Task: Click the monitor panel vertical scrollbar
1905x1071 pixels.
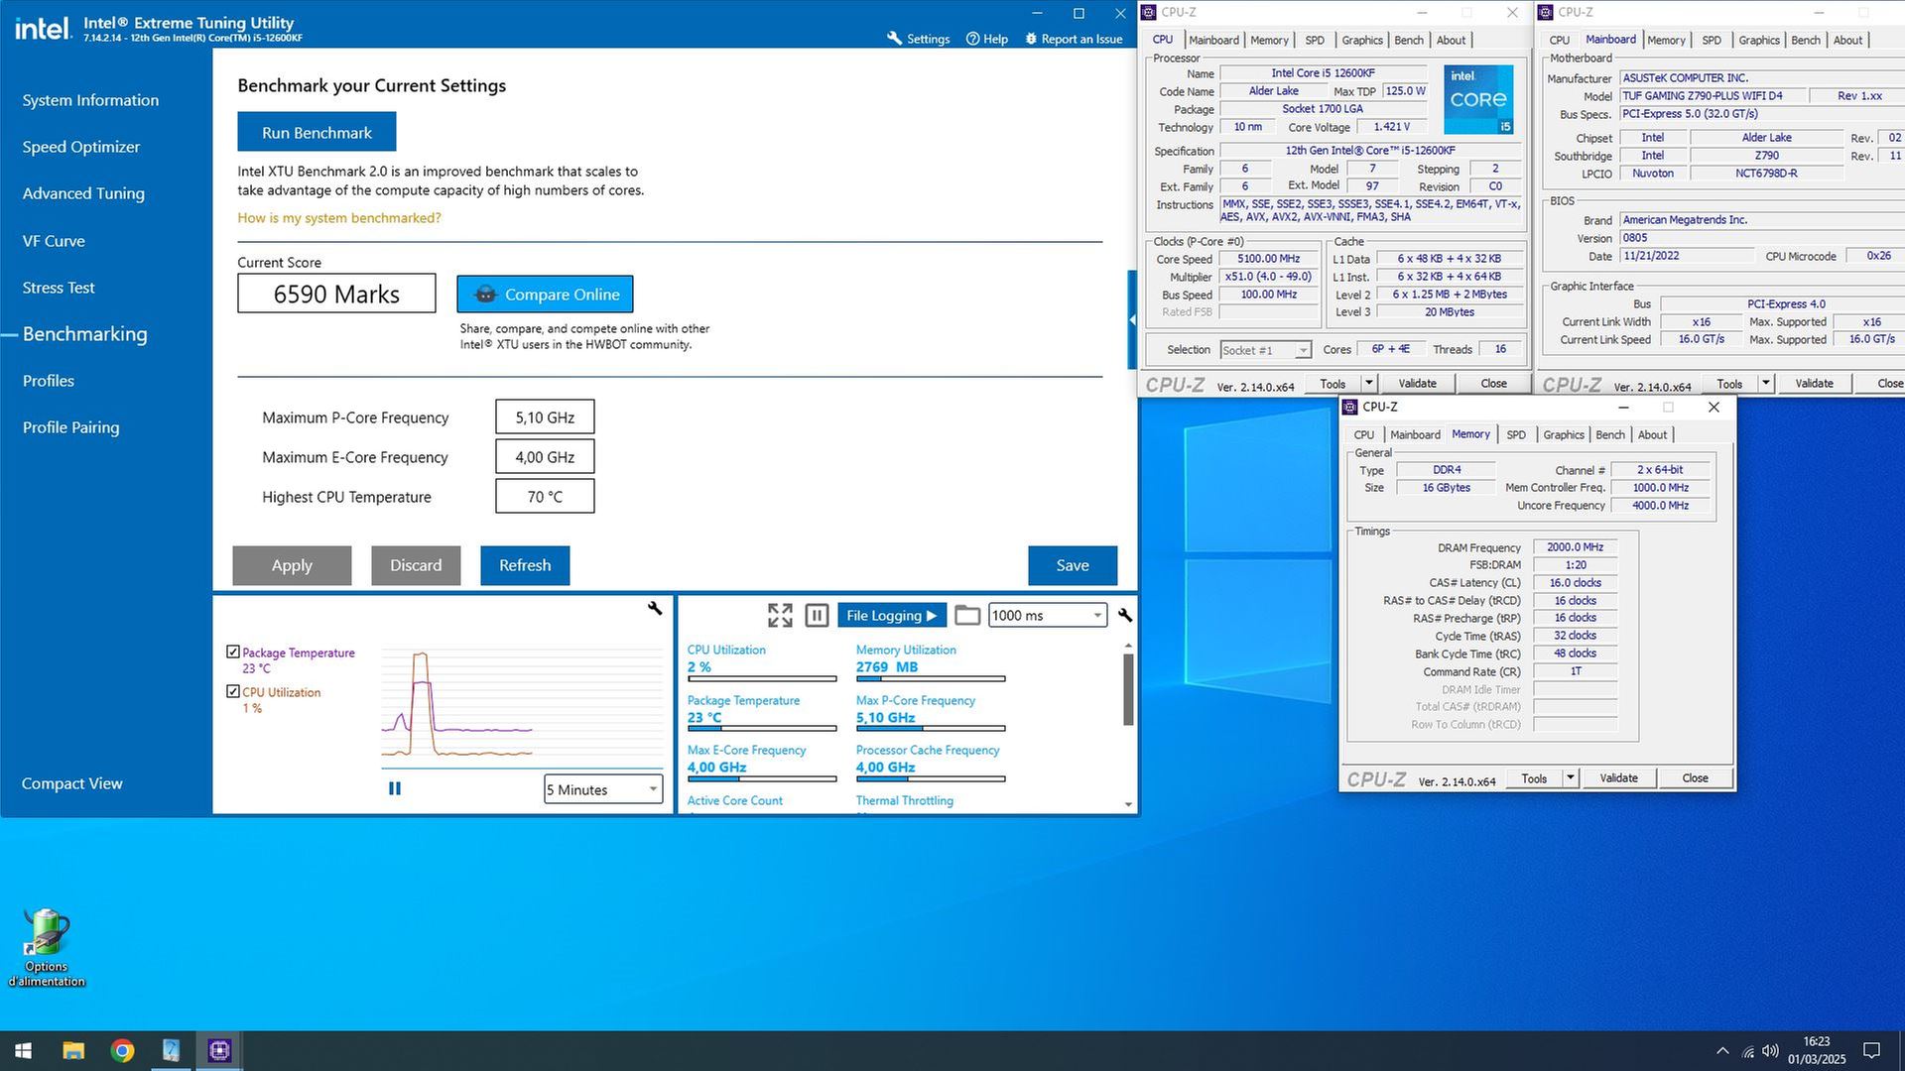Action: [x=1128, y=689]
